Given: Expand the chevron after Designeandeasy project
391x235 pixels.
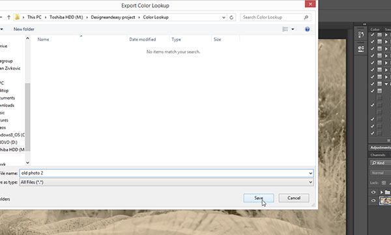Looking at the screenshot, I should [139, 17].
